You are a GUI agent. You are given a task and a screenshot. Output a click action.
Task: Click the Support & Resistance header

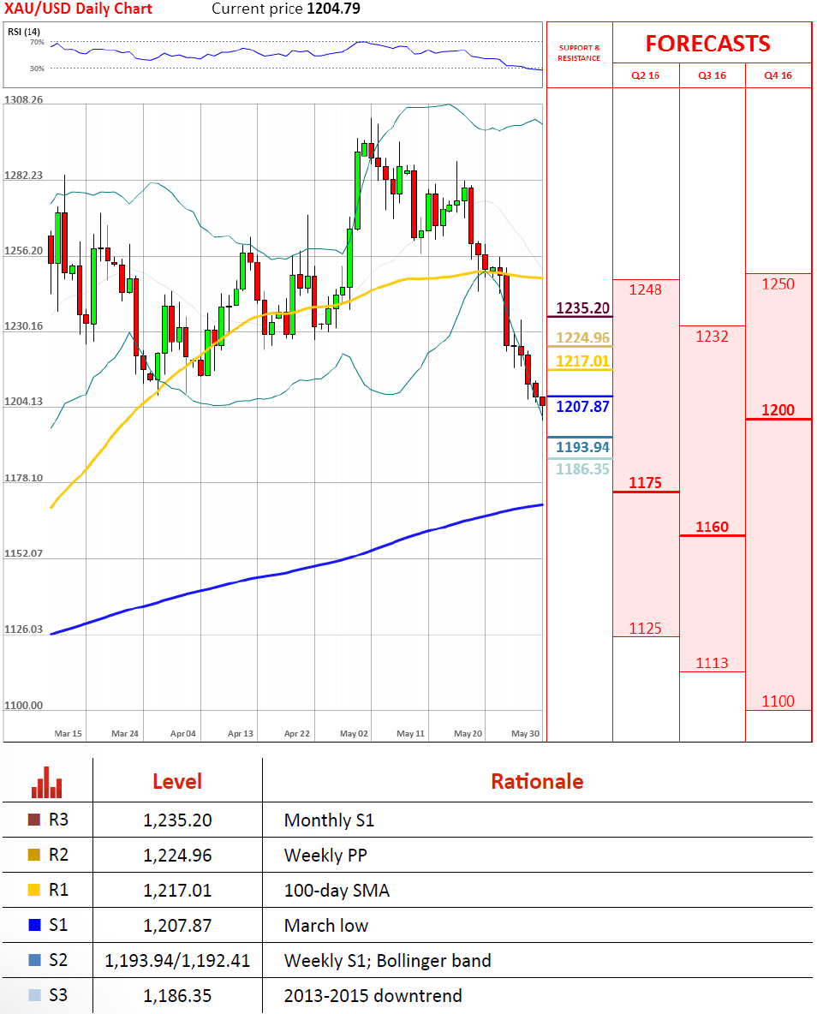pyautogui.click(x=579, y=53)
